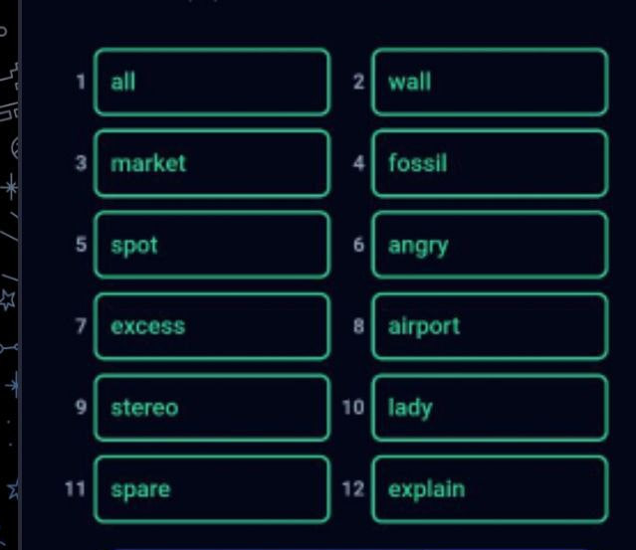This screenshot has height=550, width=636.
Task: Click the word box containing 'stereo'
Action: [211, 408]
